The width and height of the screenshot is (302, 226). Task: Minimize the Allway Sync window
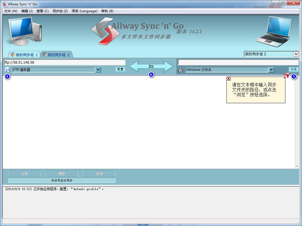(x=276, y=3)
